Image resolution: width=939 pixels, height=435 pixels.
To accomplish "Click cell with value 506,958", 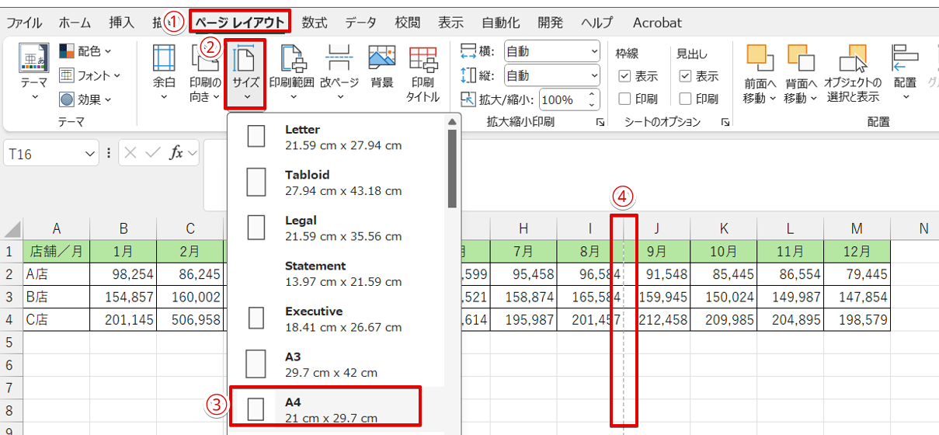I will (190, 319).
